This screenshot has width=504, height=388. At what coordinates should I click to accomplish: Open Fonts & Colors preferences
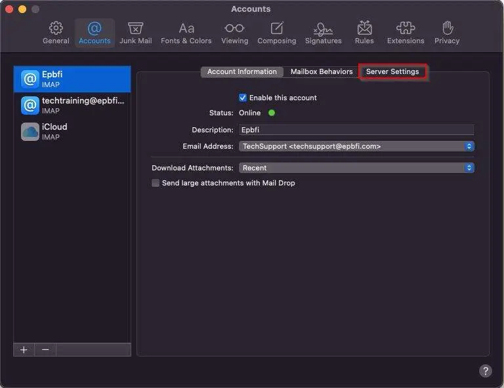(x=186, y=33)
